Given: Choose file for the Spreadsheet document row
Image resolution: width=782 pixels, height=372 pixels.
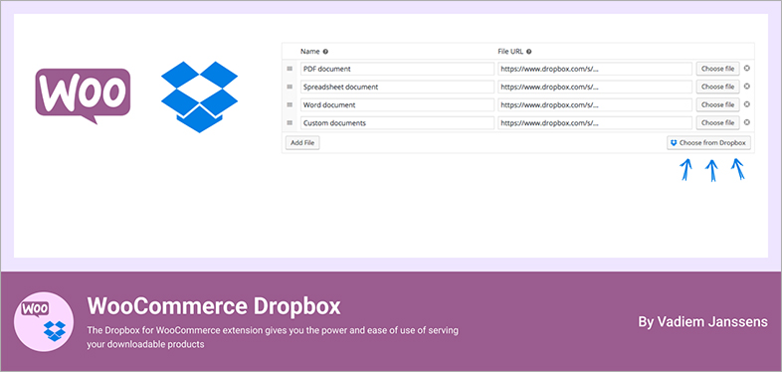Looking at the screenshot, I should (x=718, y=87).
